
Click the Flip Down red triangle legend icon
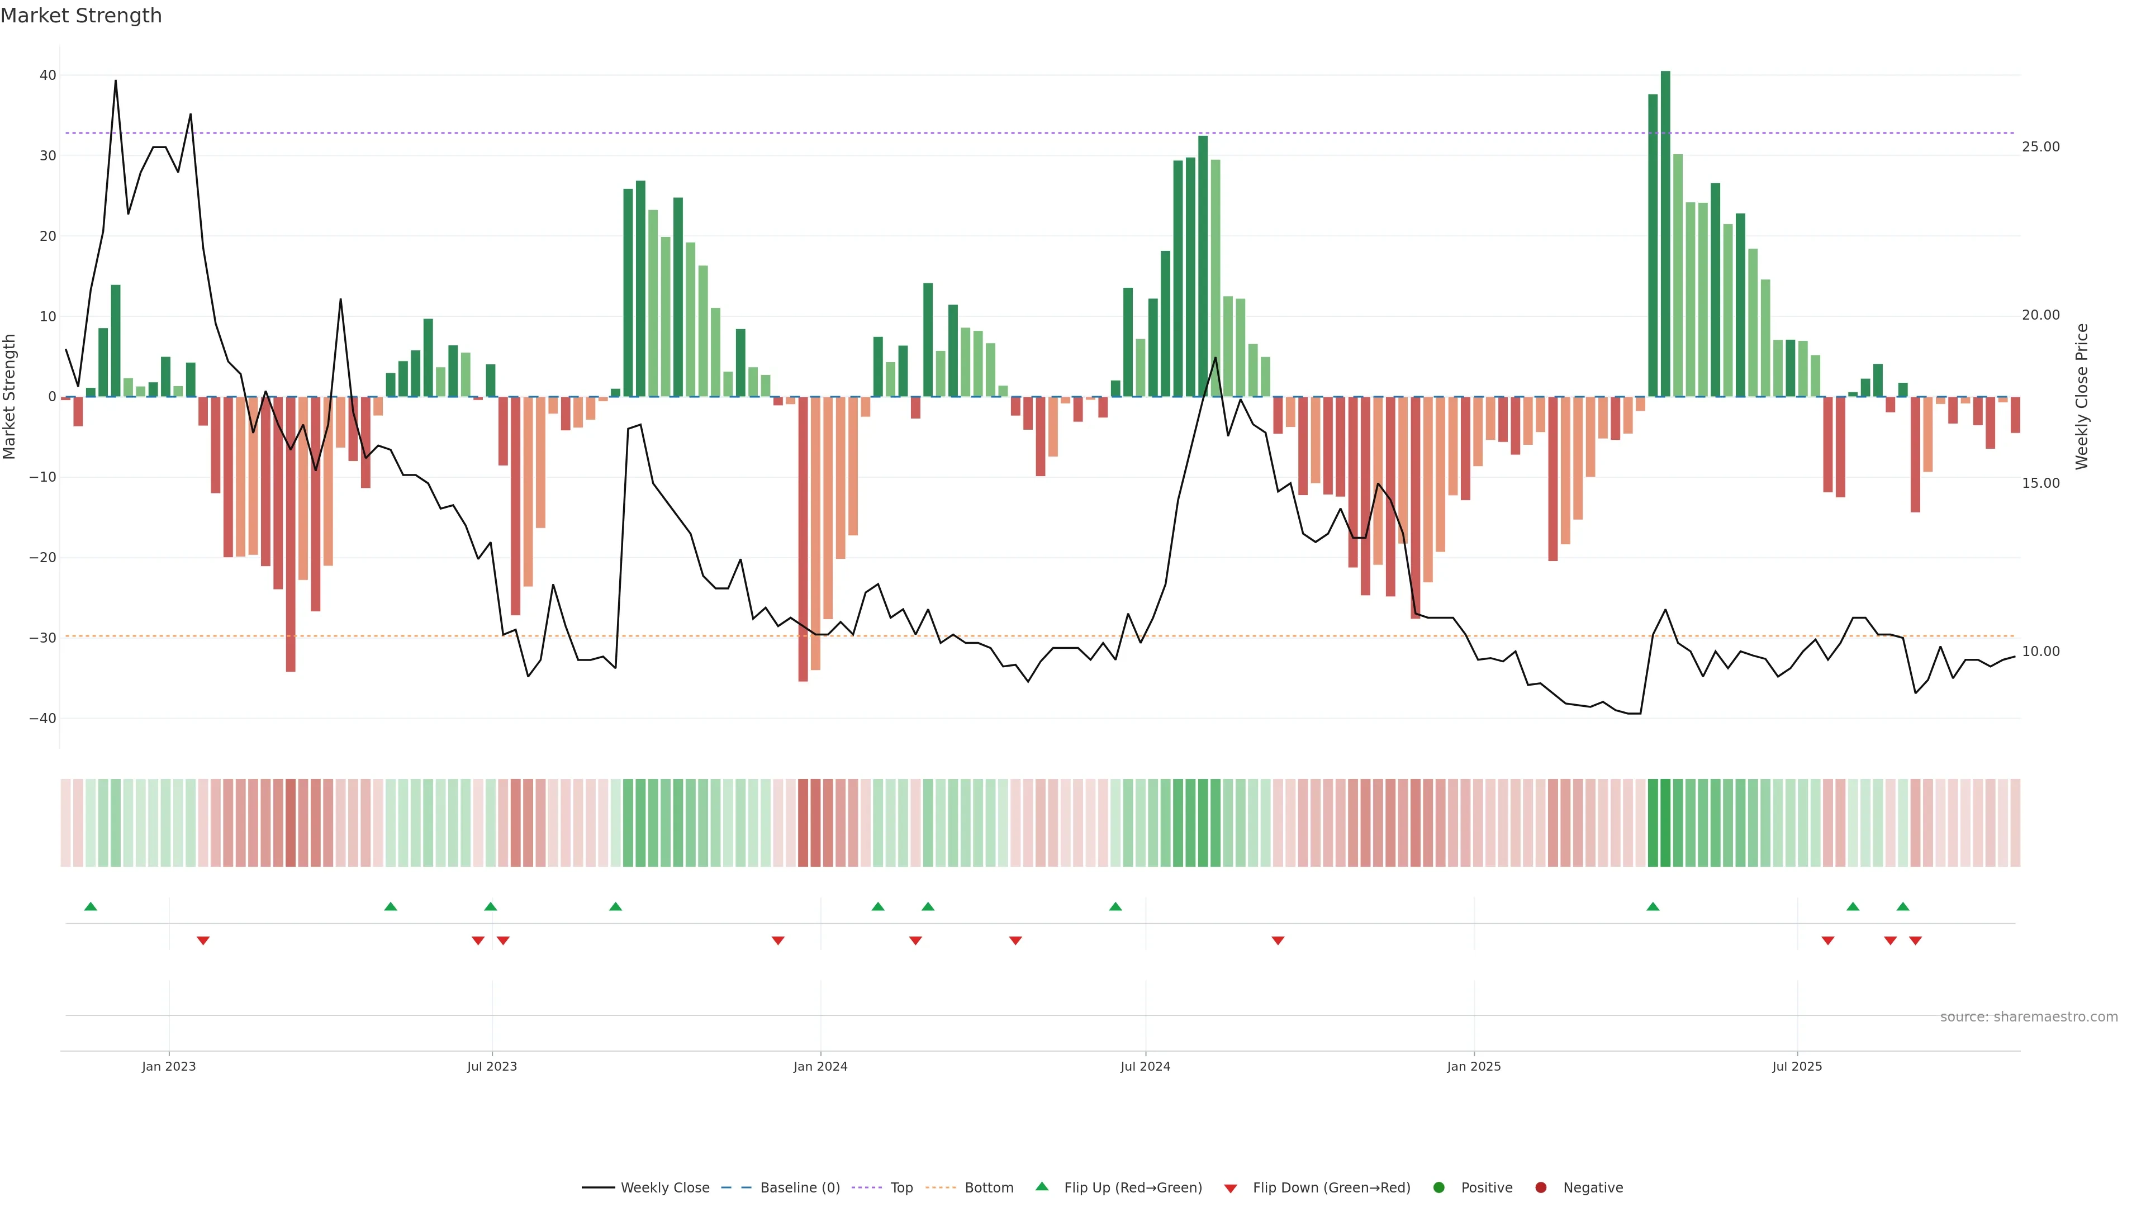(1231, 1189)
